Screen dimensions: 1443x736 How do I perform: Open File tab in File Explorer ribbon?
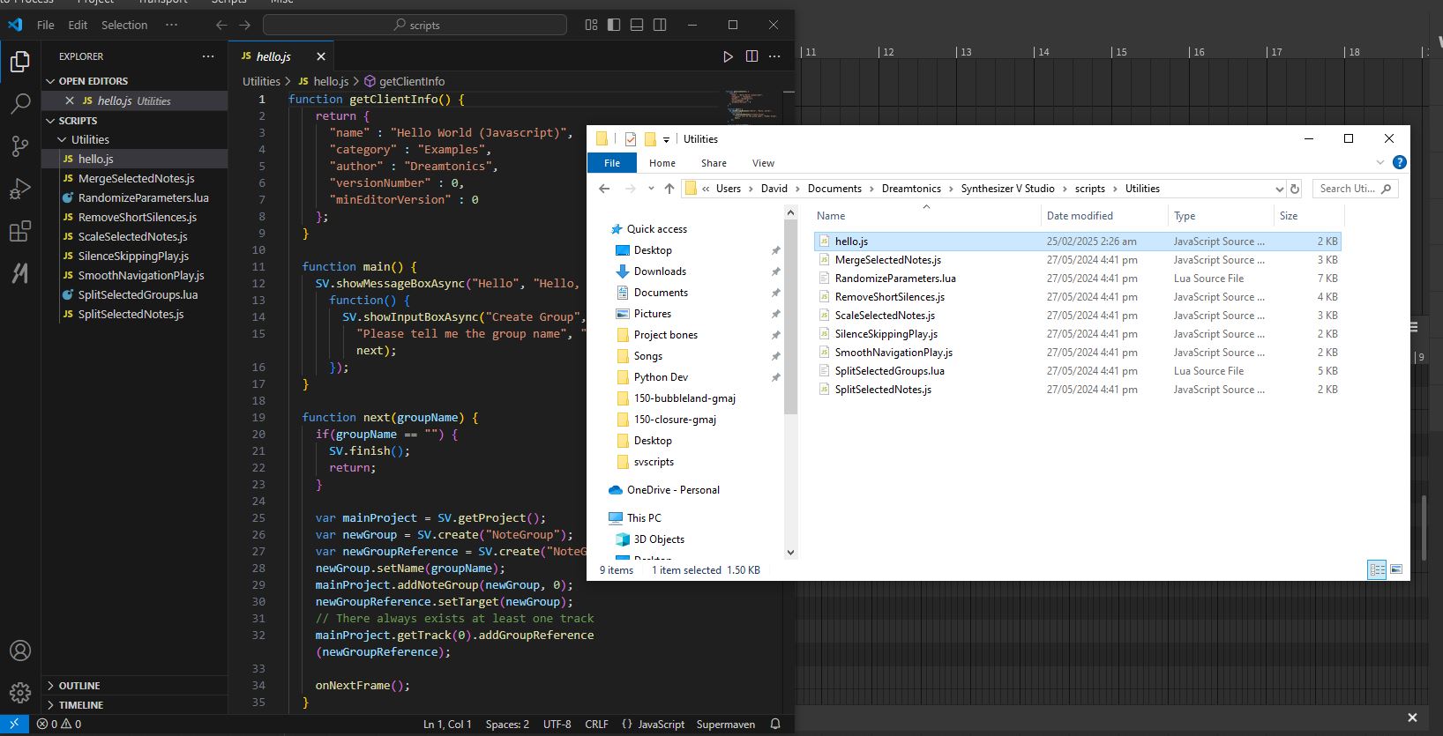[x=612, y=163]
